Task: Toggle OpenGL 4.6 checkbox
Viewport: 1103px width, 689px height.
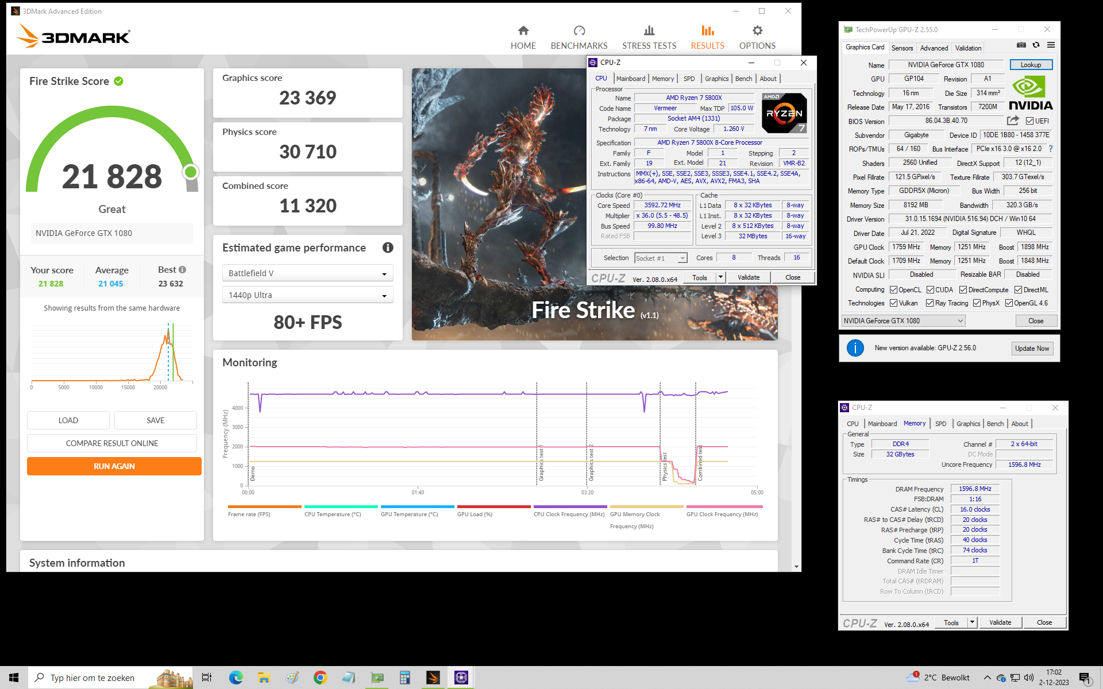Action: coord(1009,303)
